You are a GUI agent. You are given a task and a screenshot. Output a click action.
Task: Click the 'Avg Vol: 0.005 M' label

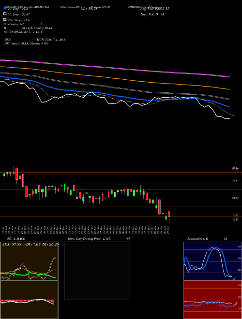click(x=154, y=9)
